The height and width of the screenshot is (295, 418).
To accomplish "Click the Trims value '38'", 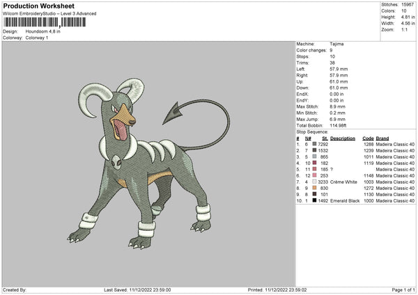I will (332, 63).
